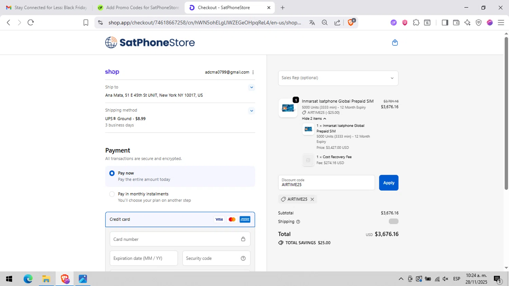Click the Apply discount button

[x=389, y=183]
